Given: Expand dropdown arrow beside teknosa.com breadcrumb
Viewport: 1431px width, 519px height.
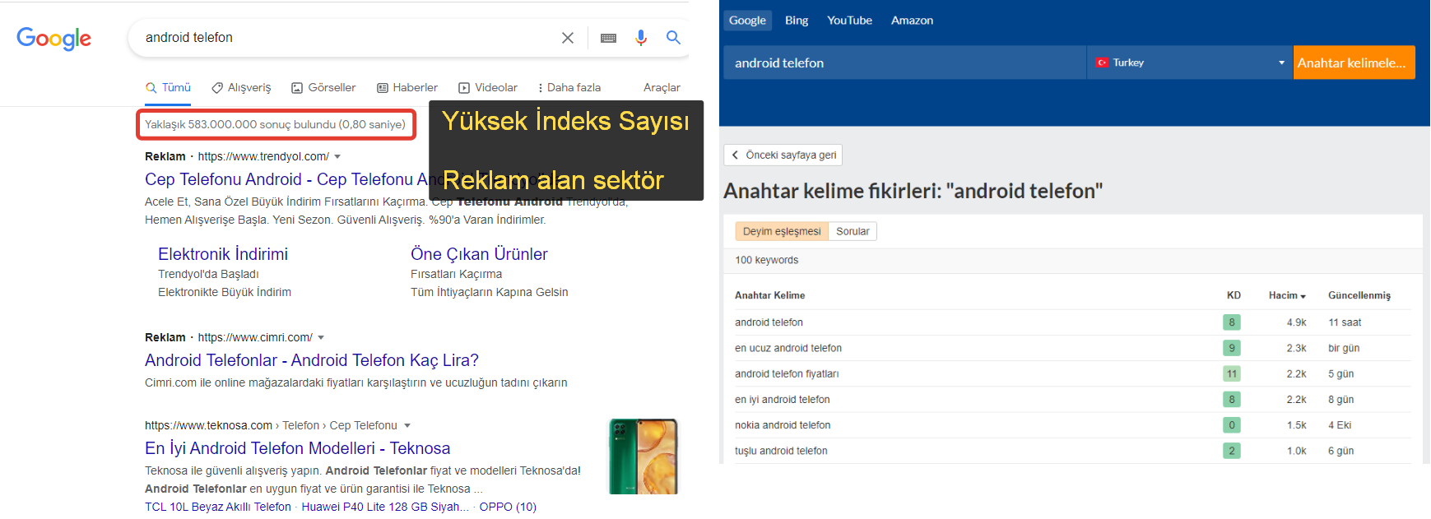Looking at the screenshot, I should (x=407, y=425).
